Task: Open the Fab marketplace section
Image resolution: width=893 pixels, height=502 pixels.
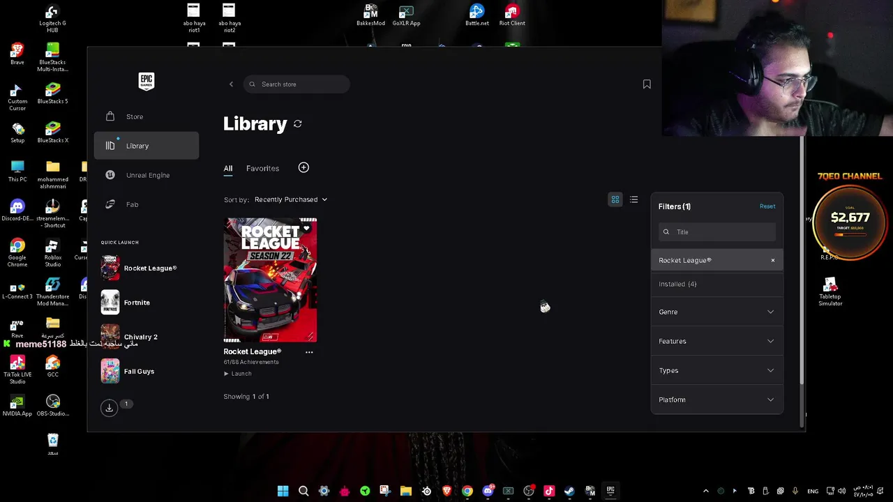Action: point(147,204)
